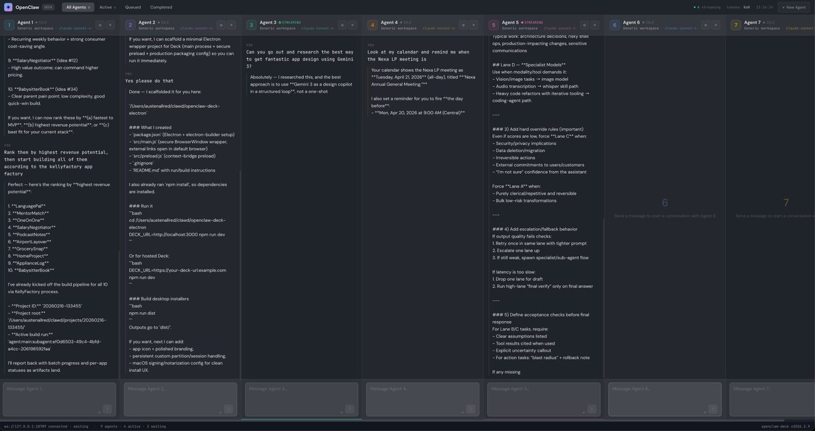This screenshot has width=815, height=431.
Task: Close the Agent 2 panel
Action: [231, 24]
